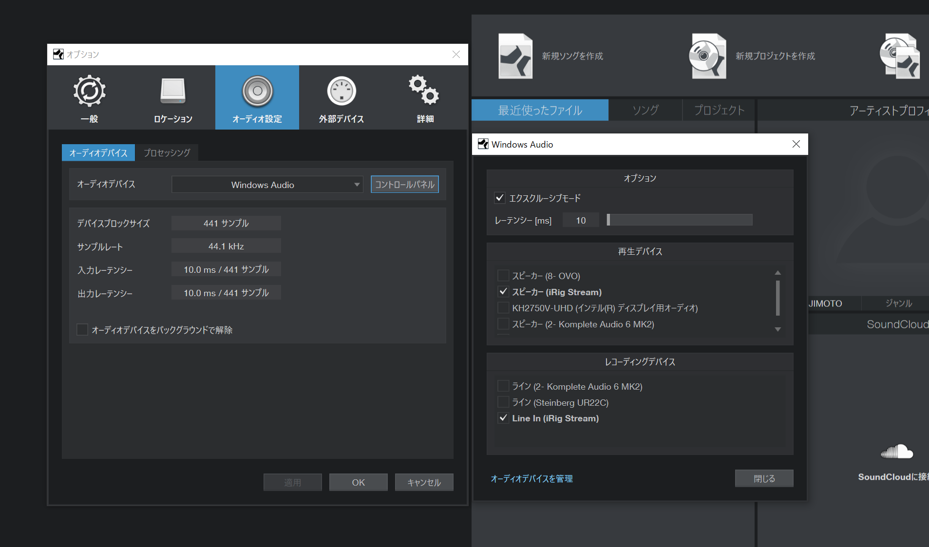Screen dimensions: 929x547
Task: Select the 最近使ったファイル tab
Action: [x=540, y=110]
